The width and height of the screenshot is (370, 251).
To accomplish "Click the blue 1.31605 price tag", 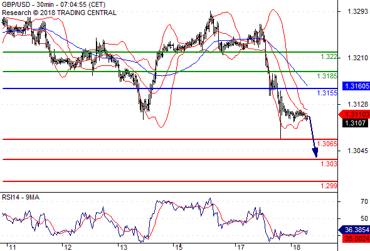I will click(356, 86).
